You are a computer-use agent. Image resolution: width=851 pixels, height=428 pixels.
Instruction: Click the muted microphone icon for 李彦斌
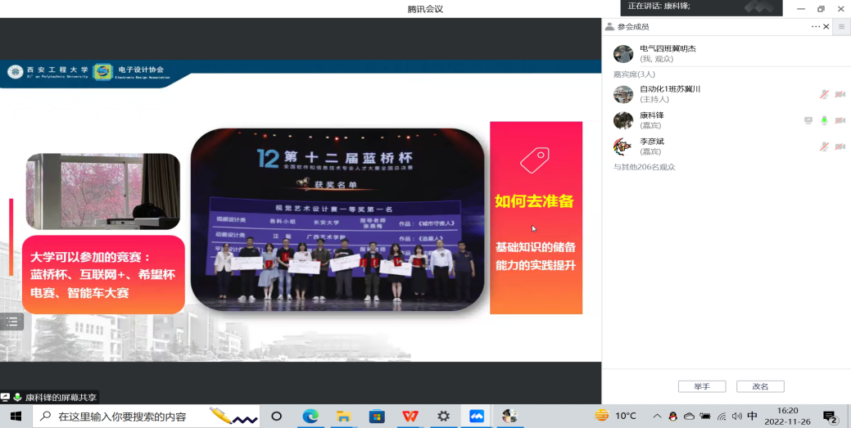[x=824, y=146]
